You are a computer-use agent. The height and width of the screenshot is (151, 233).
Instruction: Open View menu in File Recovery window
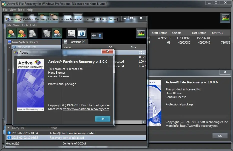(x=13, y=10)
